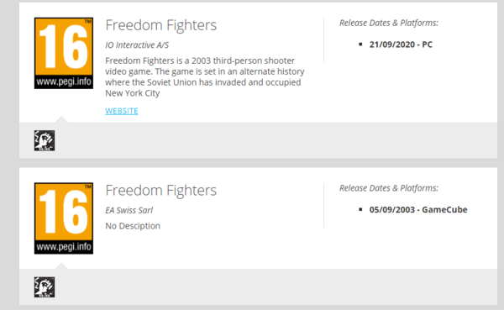The height and width of the screenshot is (310, 504).
Task: Click the No Desciption text
Action: point(133,226)
